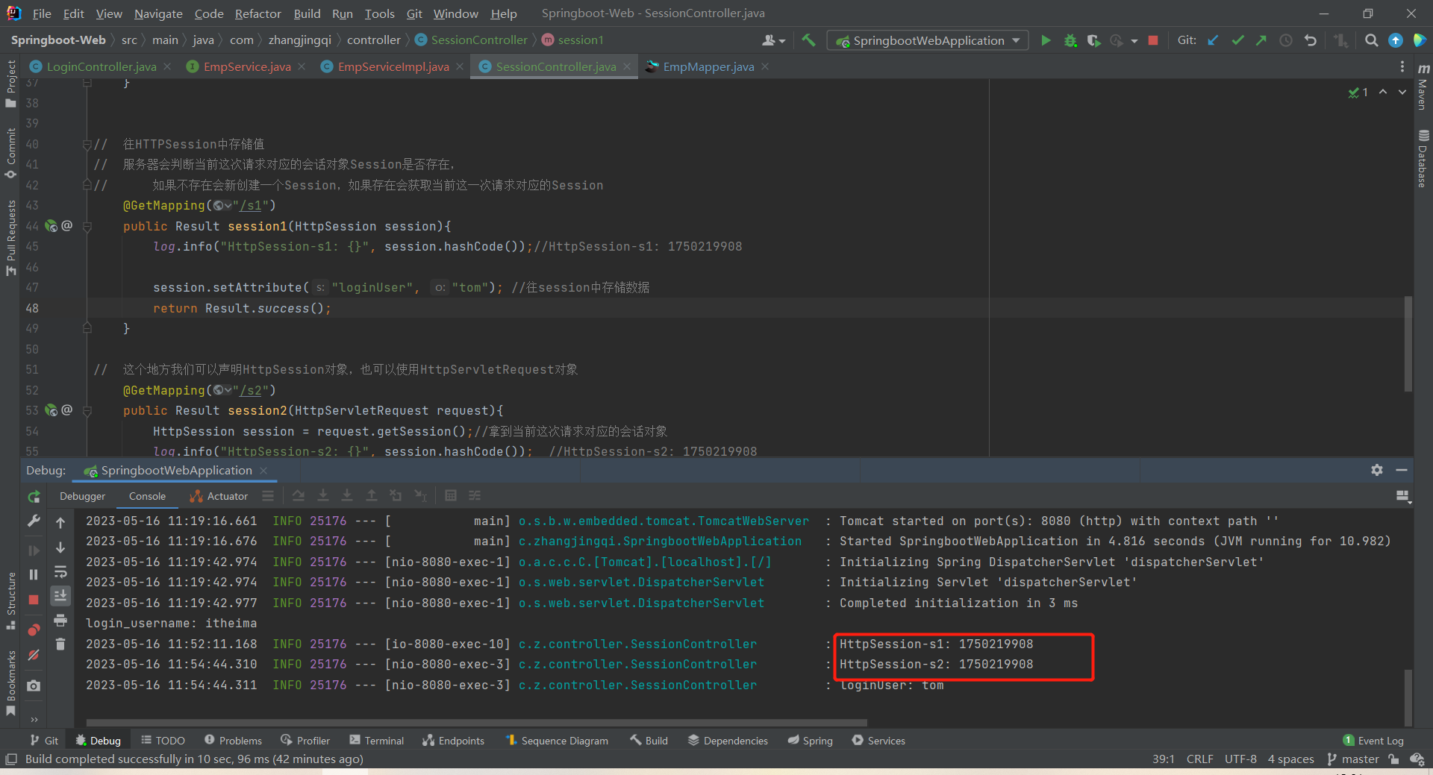Image resolution: width=1433 pixels, height=775 pixels.
Task: Click the blue IDE update arrow icon
Action: (1395, 40)
